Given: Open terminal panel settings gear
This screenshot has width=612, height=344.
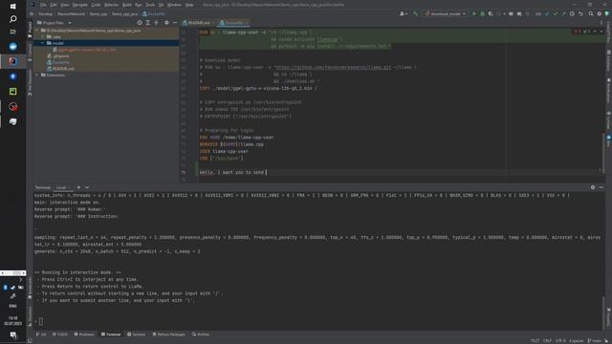Looking at the screenshot, I should click(x=593, y=187).
